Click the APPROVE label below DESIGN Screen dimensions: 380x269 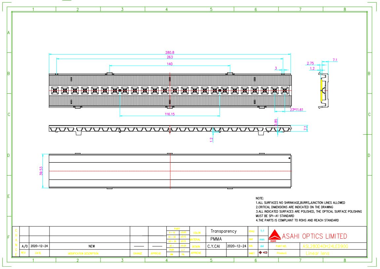point(196,253)
